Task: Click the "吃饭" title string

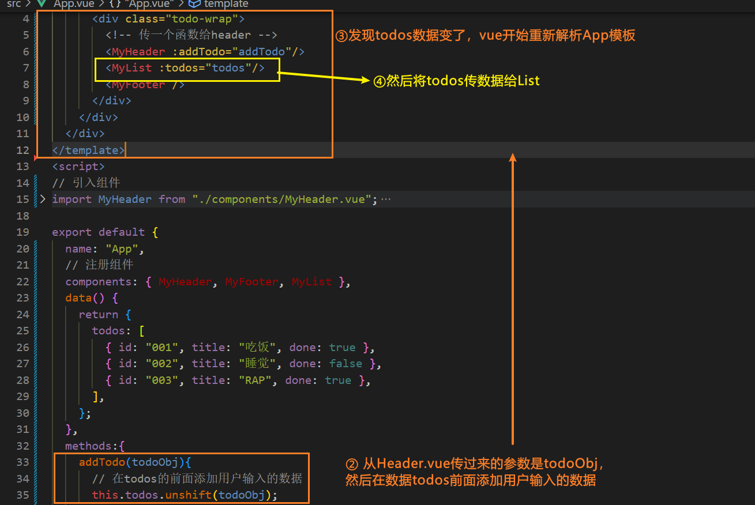Action: click(259, 348)
